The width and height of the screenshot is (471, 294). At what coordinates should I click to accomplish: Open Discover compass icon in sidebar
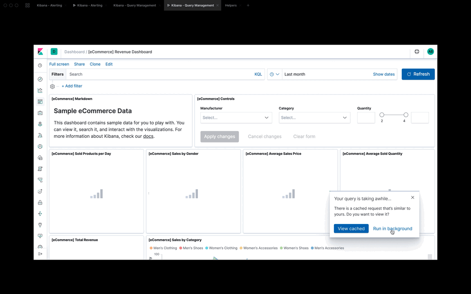[x=40, y=79]
